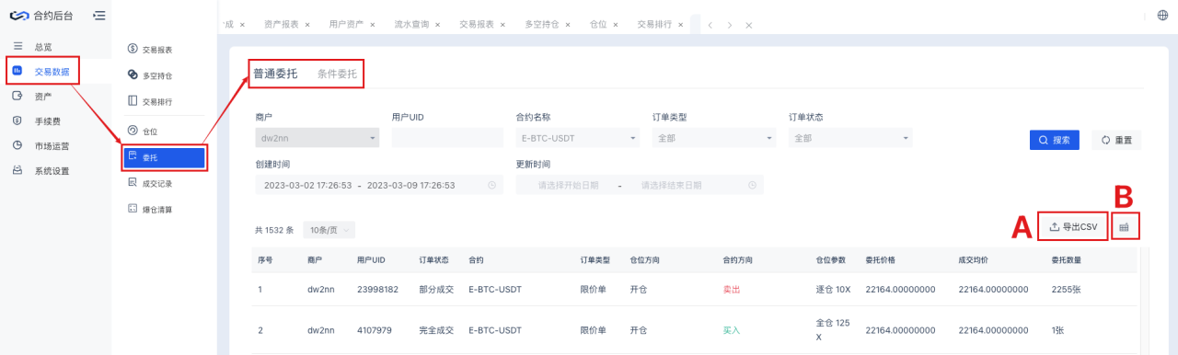Select the highlighted 委托 submenu item
This screenshot has width=1178, height=355.
coord(164,157)
